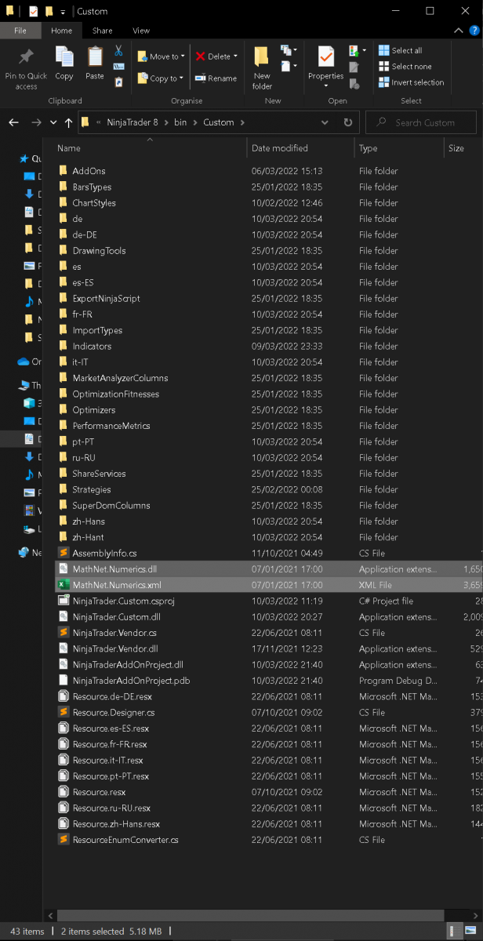
Task: Click the Help question mark icon
Action: click(474, 31)
